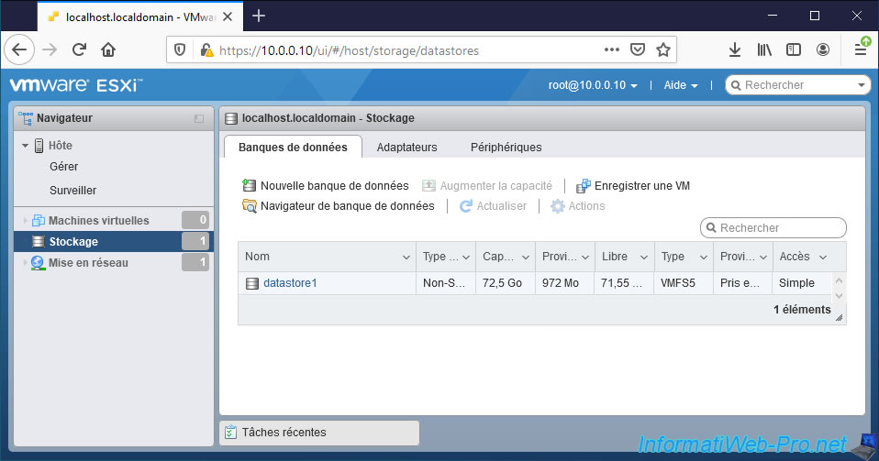Open the Nom column dropdown
The height and width of the screenshot is (461, 879).
click(406, 258)
